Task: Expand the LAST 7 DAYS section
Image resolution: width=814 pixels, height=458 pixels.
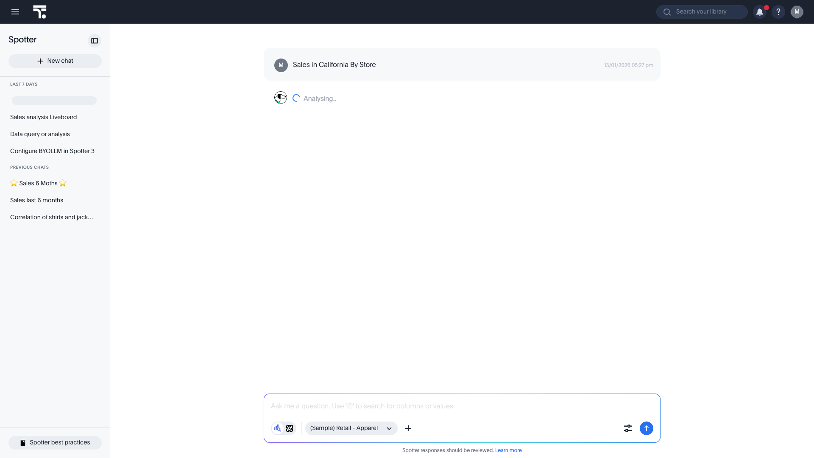Action: [24, 84]
